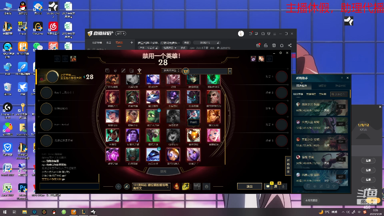The height and width of the screenshot is (216, 384).
Task: Open gift box icon in streaming companion
Action: (x=258, y=45)
